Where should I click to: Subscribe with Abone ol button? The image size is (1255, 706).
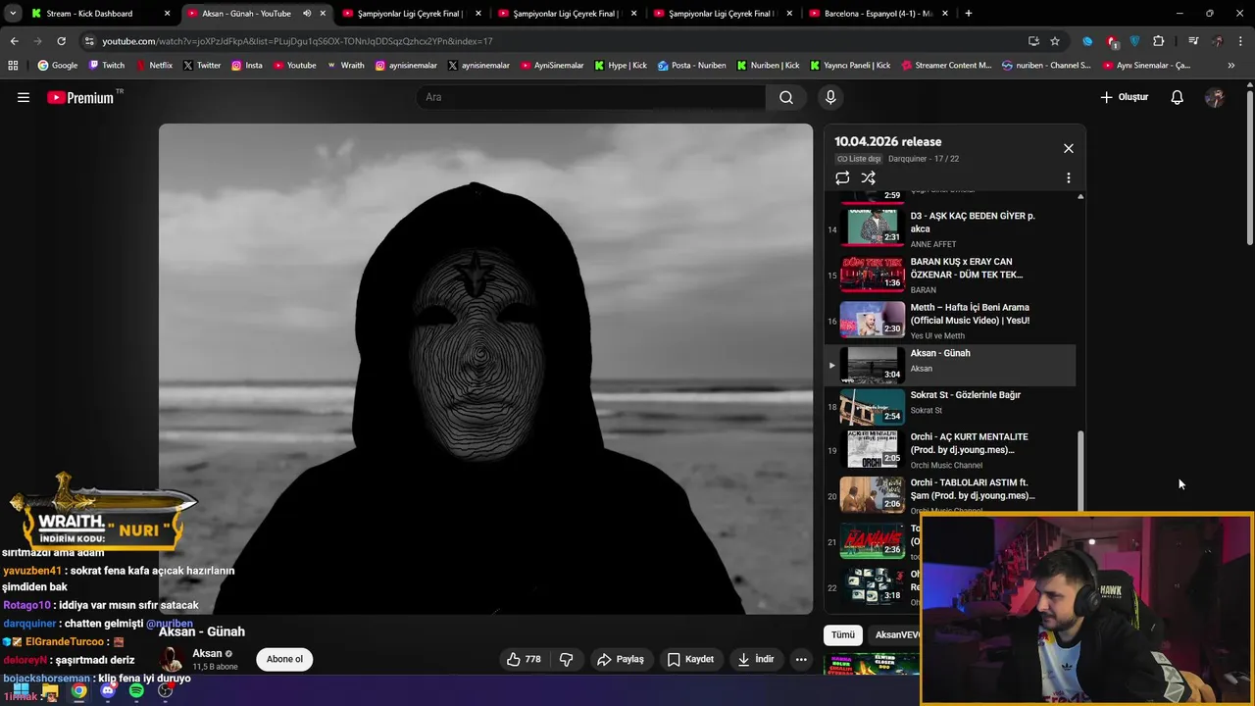click(284, 659)
